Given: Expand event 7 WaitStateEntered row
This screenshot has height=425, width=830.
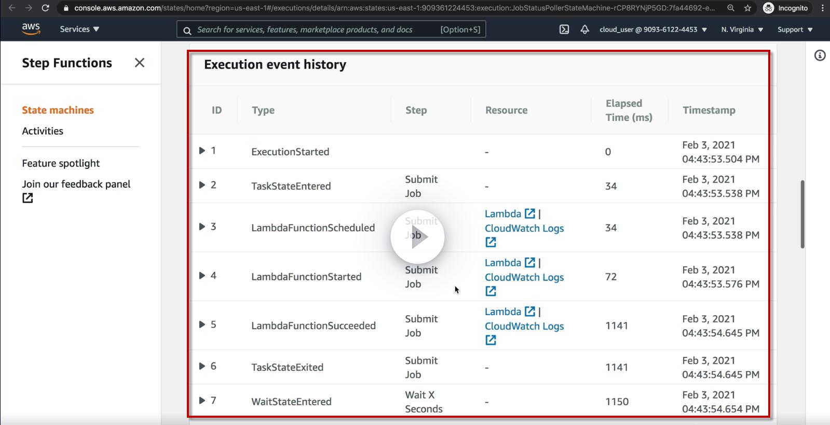Looking at the screenshot, I should click(202, 401).
